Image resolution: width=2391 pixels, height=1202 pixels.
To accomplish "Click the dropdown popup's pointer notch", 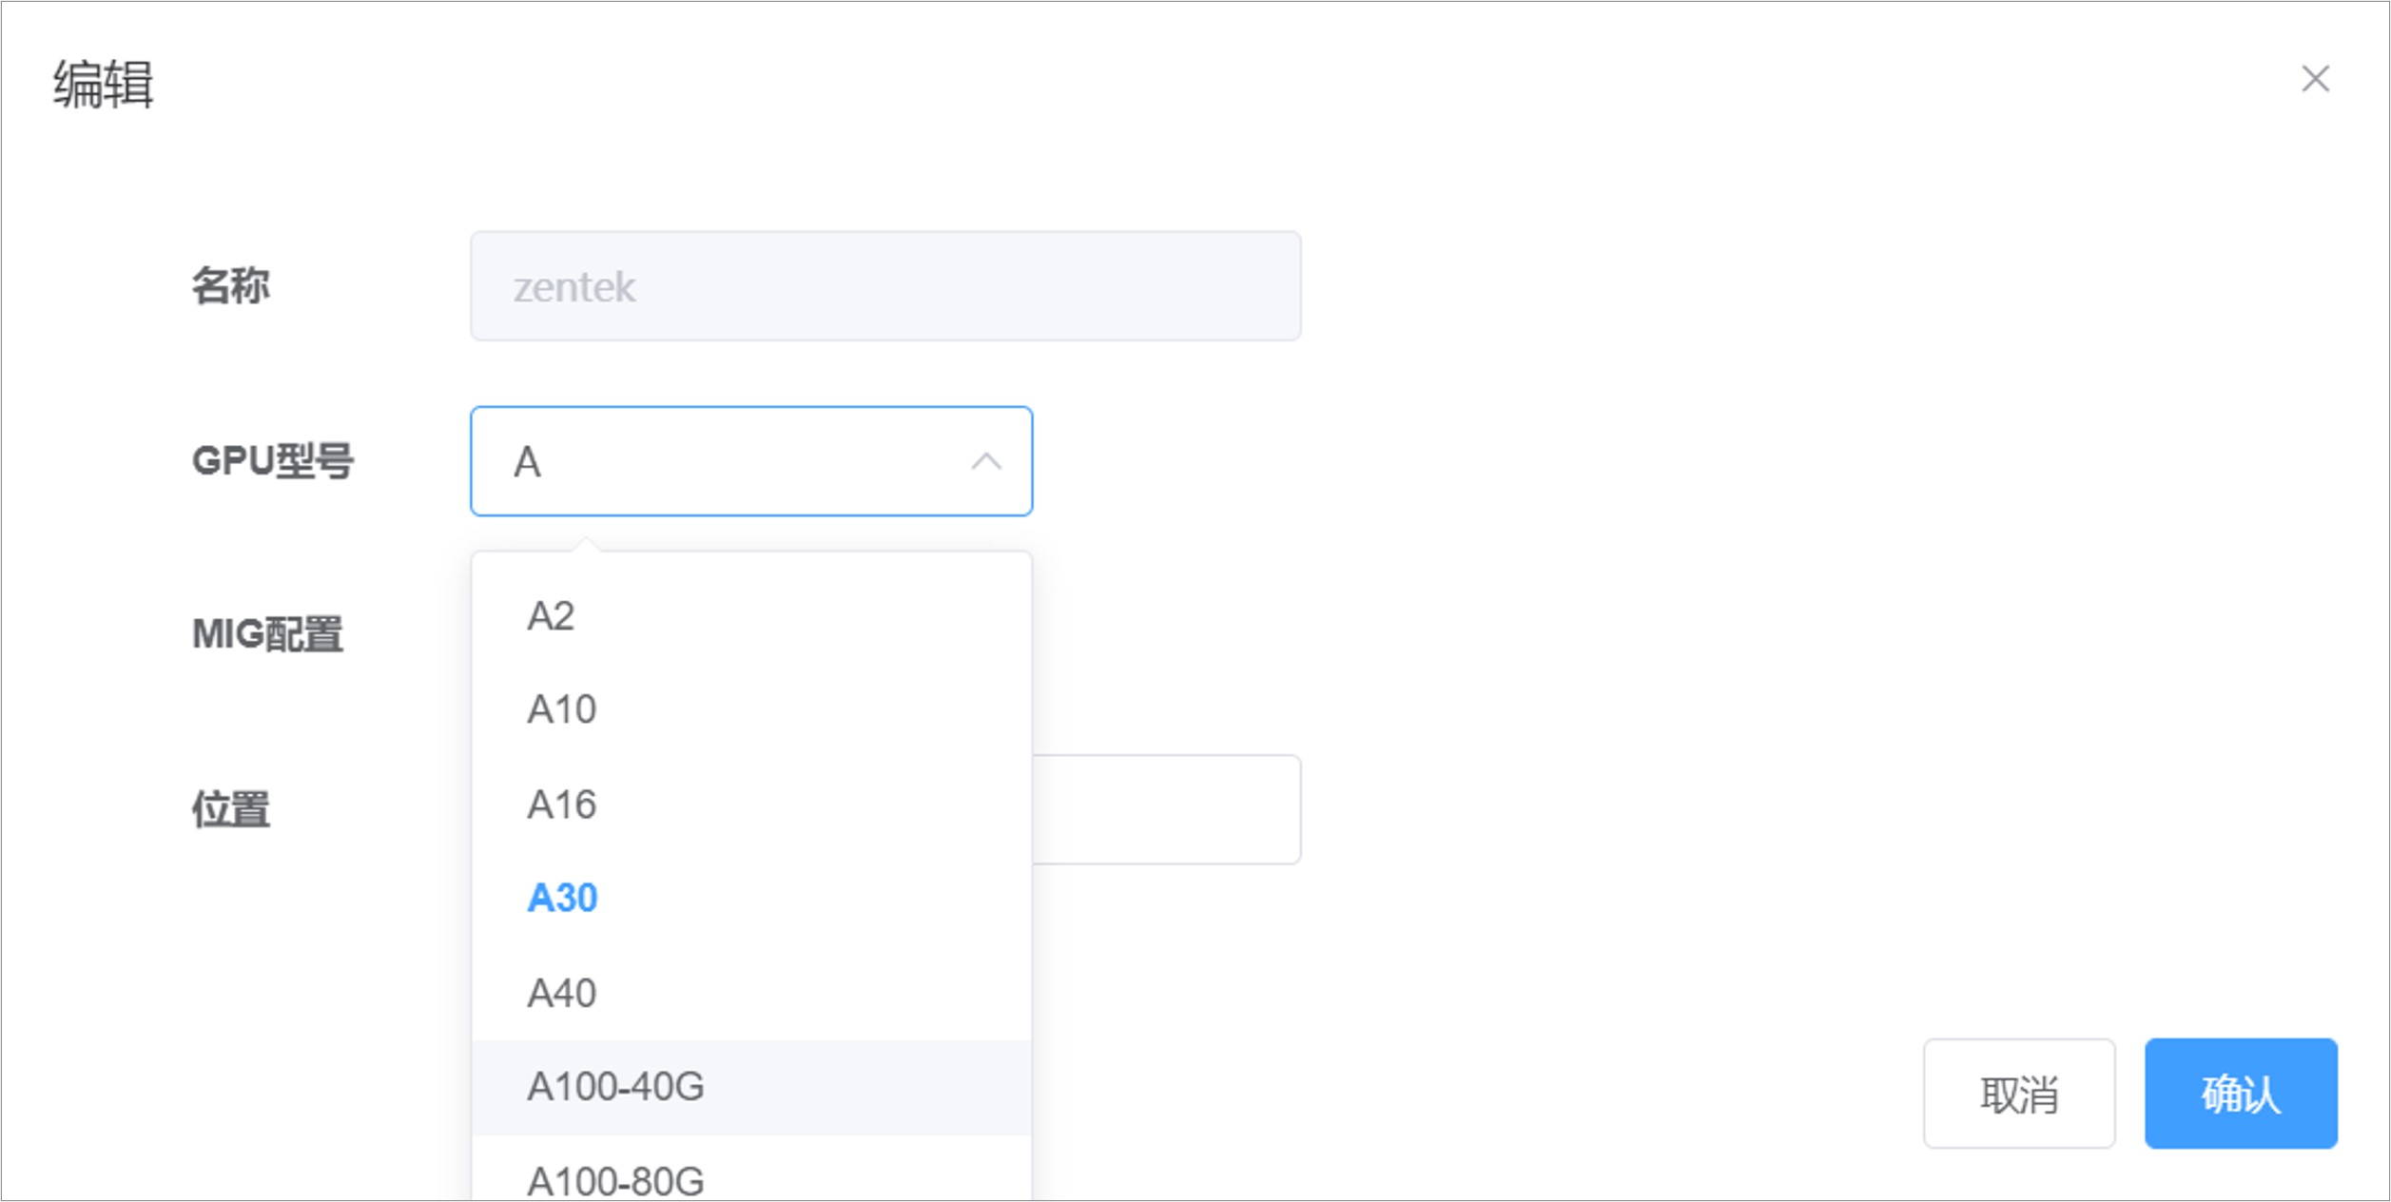I will 587,544.
